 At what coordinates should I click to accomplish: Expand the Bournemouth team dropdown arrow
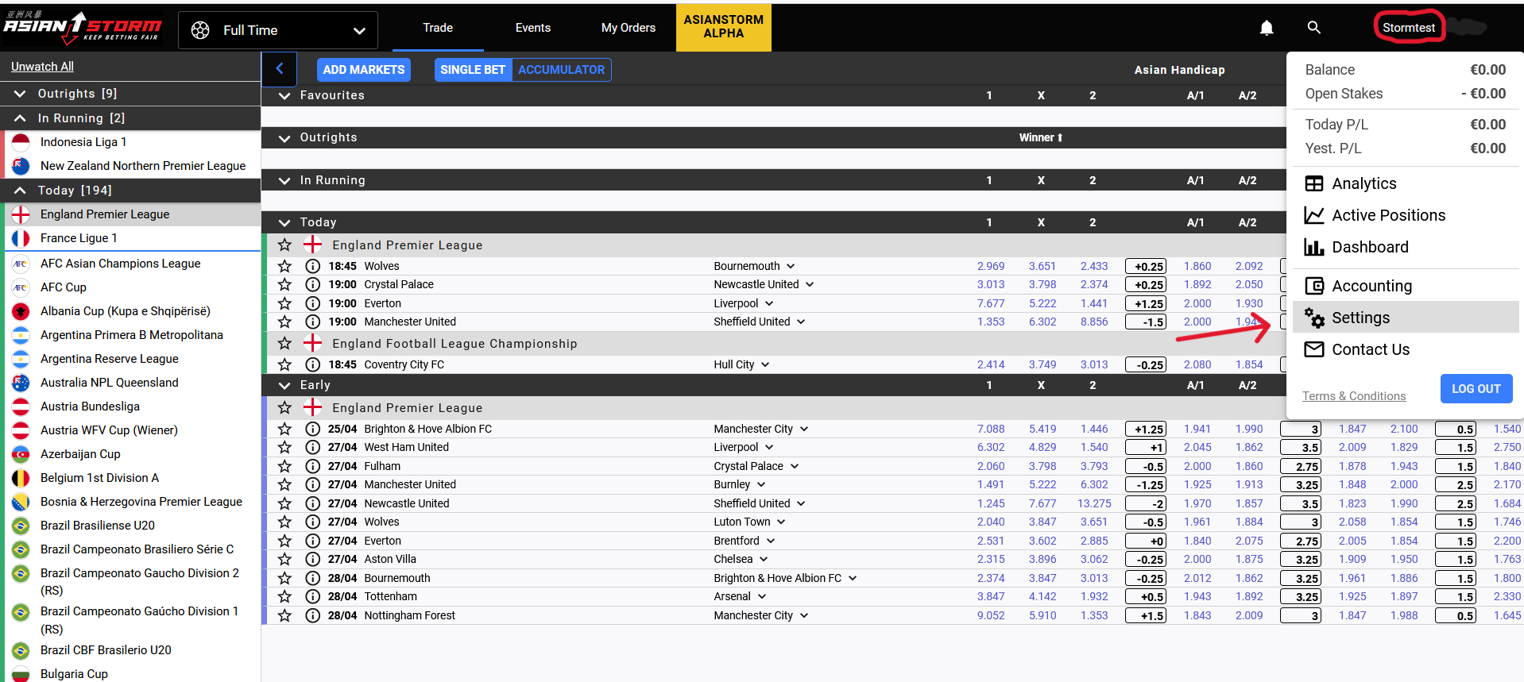point(791,266)
